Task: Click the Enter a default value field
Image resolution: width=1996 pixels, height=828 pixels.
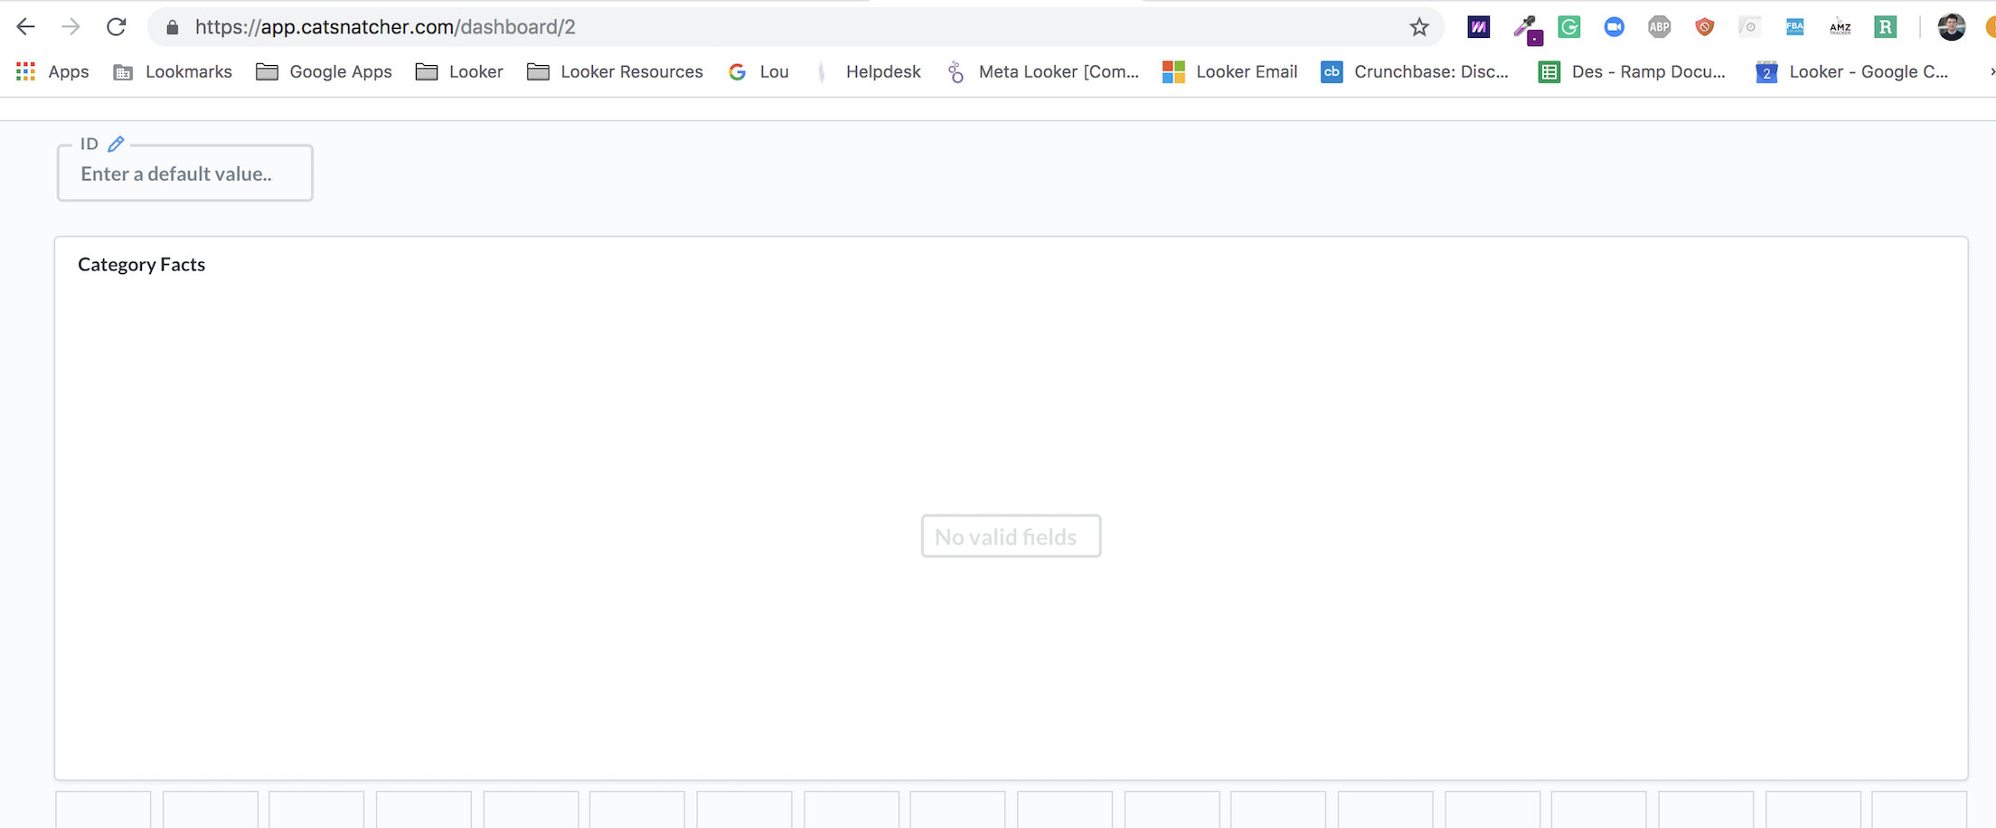Action: coord(184,173)
